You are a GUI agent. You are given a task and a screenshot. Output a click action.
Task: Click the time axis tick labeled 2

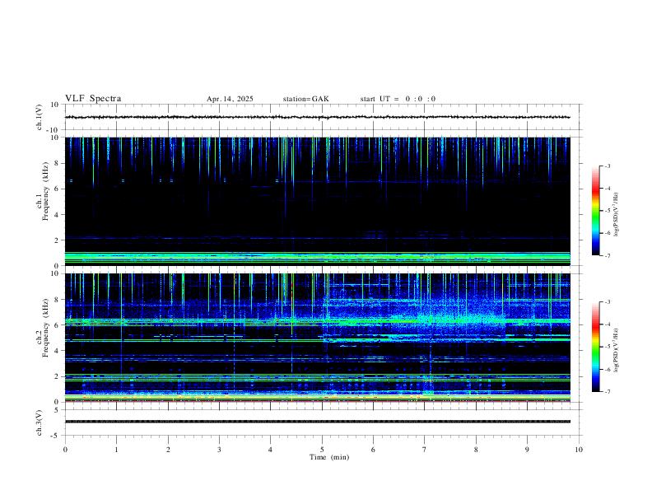pyautogui.click(x=168, y=450)
